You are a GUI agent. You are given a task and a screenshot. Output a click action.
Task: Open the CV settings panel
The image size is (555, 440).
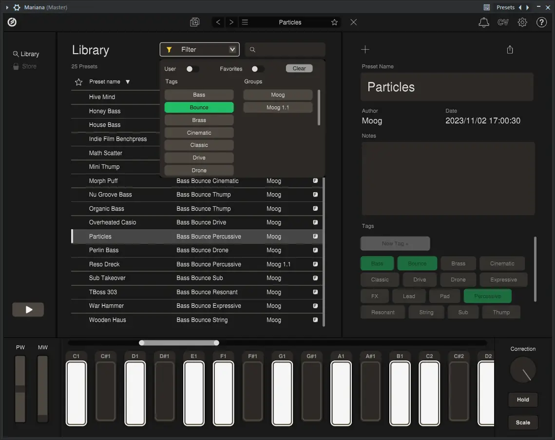[503, 22]
